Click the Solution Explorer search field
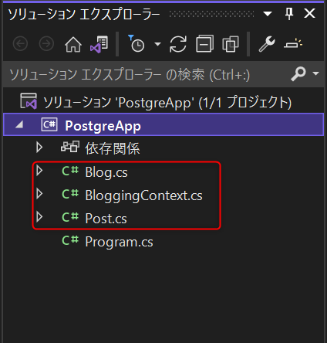This screenshot has height=343, width=327. click(163, 74)
